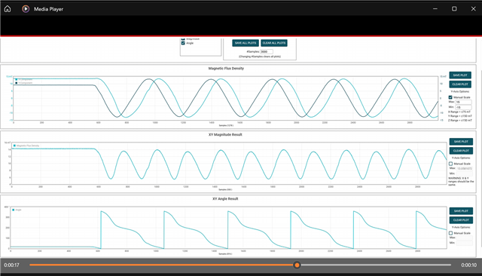Viewport: 482px width, 276px height.
Task: Save the XY Magnitude Result plot
Action: (461, 142)
